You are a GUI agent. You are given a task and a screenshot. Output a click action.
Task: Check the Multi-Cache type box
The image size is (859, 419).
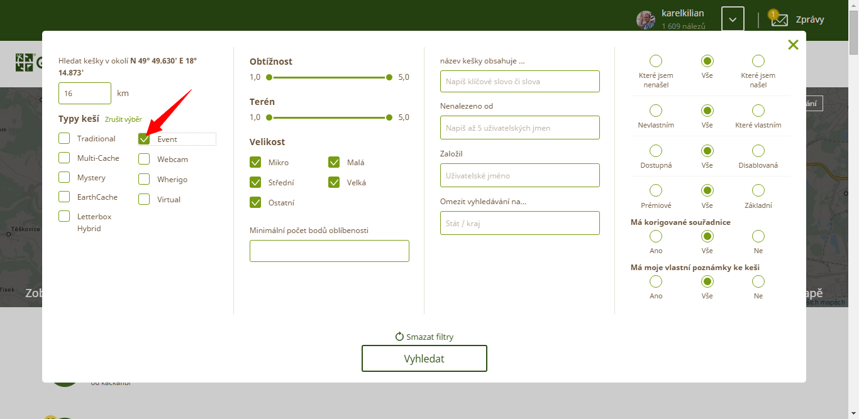coord(64,158)
